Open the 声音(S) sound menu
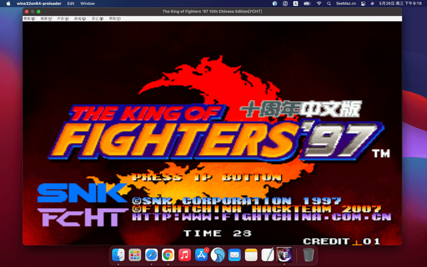 click(x=63, y=19)
